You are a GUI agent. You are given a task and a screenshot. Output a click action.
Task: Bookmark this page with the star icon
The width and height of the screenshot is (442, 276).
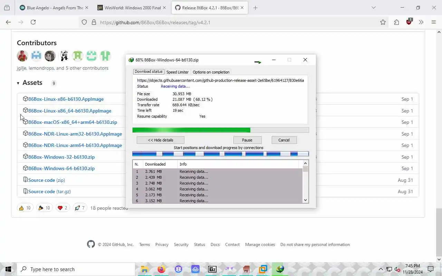pyautogui.click(x=383, y=22)
